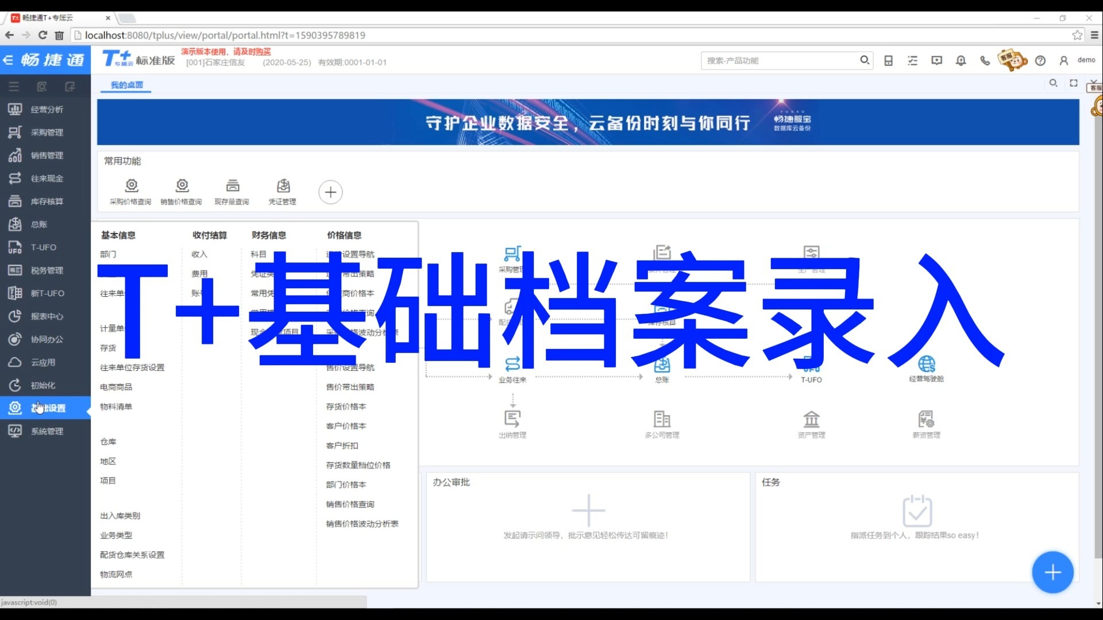Open 客户价格本 entry
Screen dimensions: 1103x620
[x=346, y=426]
